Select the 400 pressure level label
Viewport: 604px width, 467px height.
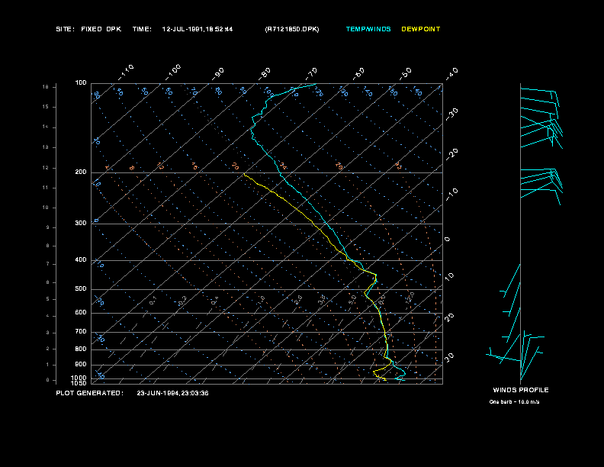81,260
